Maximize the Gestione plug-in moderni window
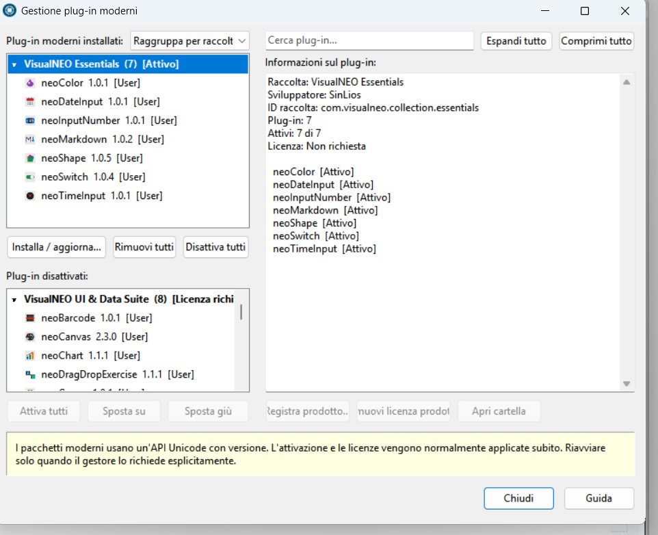The width and height of the screenshot is (658, 535). point(585,11)
